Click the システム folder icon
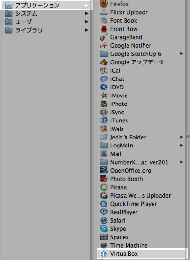Viewport: 190px width, 260px height. (x=9, y=13)
